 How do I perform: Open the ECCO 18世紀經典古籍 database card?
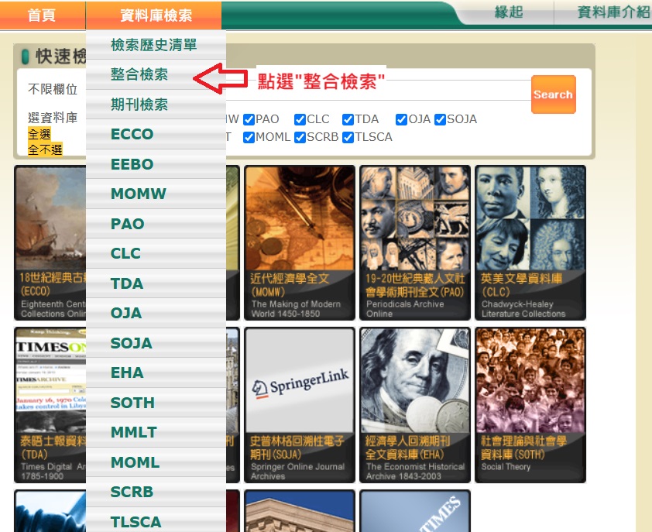(x=50, y=243)
